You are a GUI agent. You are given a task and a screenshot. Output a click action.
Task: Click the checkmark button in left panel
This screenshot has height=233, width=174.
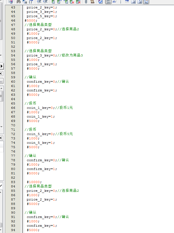point(1,186)
